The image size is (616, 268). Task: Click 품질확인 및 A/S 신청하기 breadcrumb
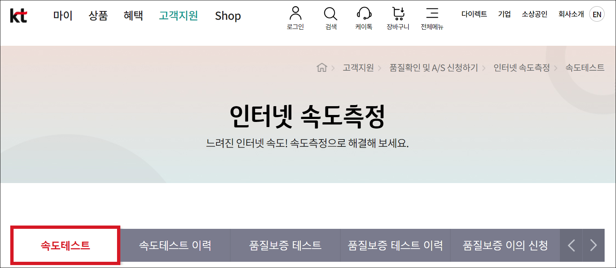click(x=434, y=68)
